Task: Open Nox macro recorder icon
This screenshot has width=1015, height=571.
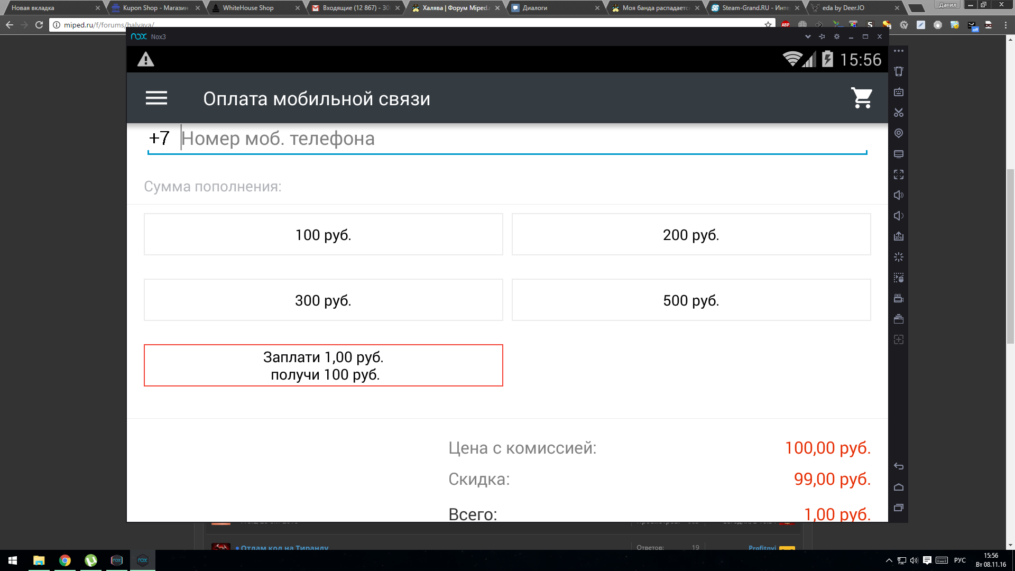Action: click(899, 278)
